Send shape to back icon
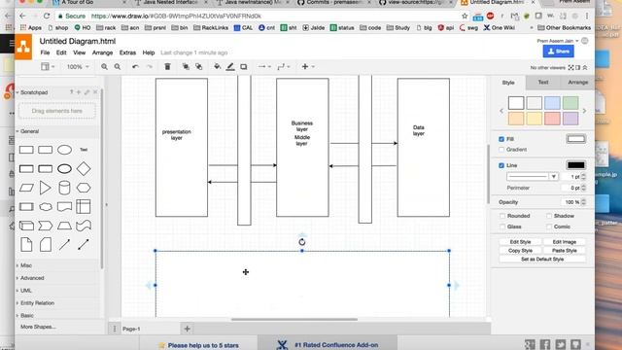The width and height of the screenshot is (622, 350). click(198, 67)
